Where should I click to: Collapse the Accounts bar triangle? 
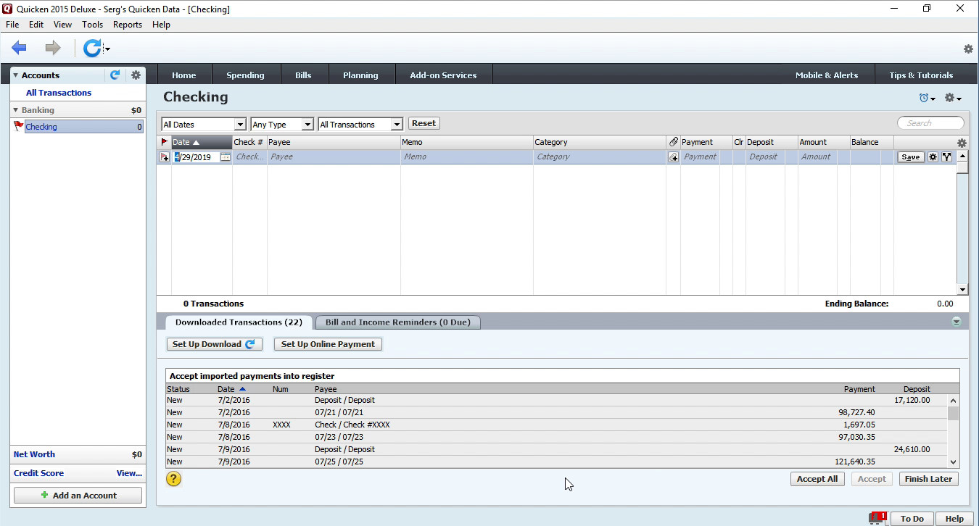(x=16, y=75)
